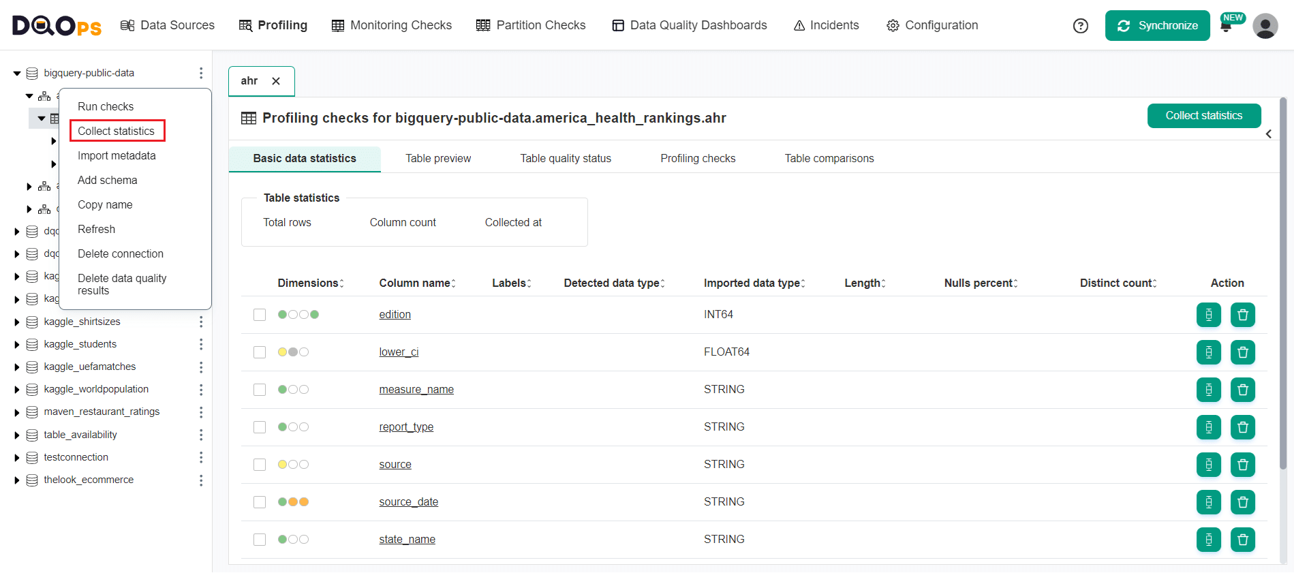Select Delete connection from context menu
Viewport: 1294px width, 573px height.
(x=121, y=253)
